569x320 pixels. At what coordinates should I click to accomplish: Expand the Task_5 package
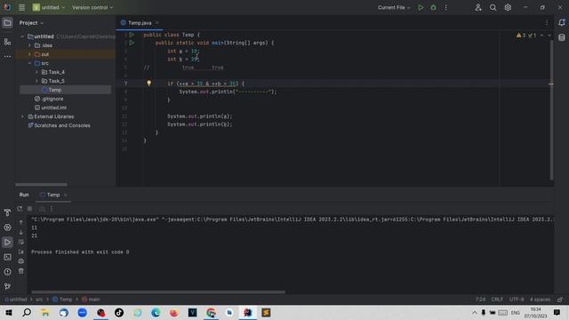36,81
